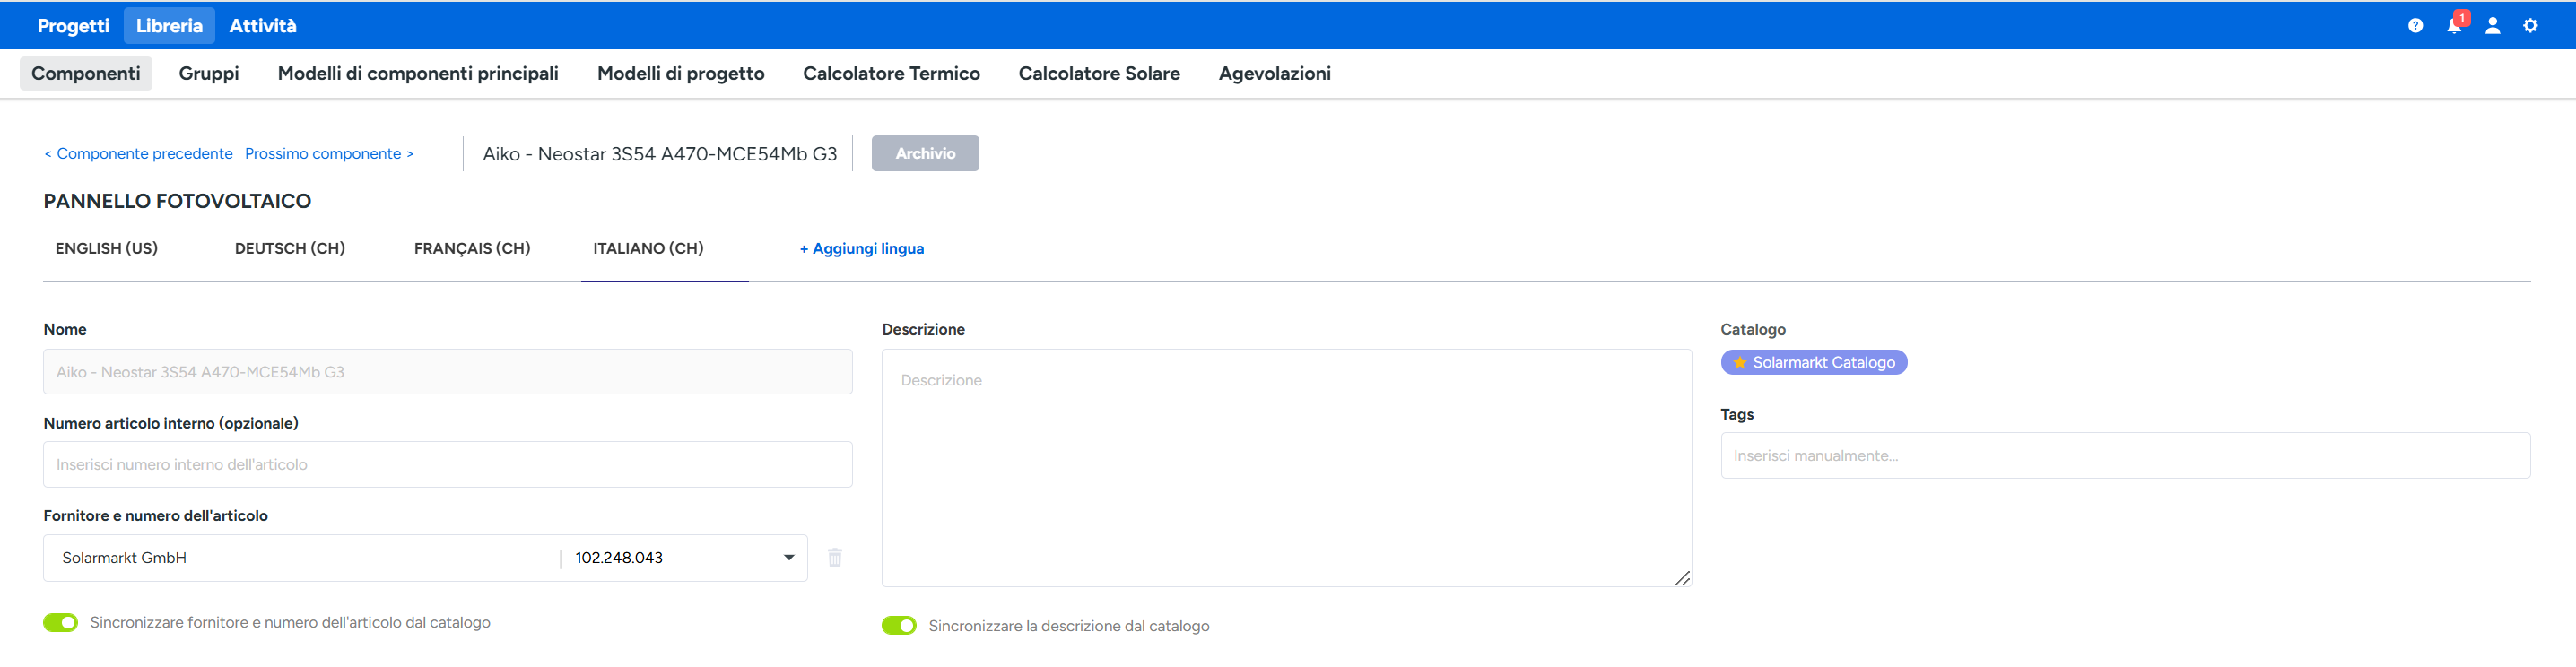This screenshot has height=667, width=2576.
Task: Add a new language via Aggiungi lingua
Action: (x=861, y=249)
